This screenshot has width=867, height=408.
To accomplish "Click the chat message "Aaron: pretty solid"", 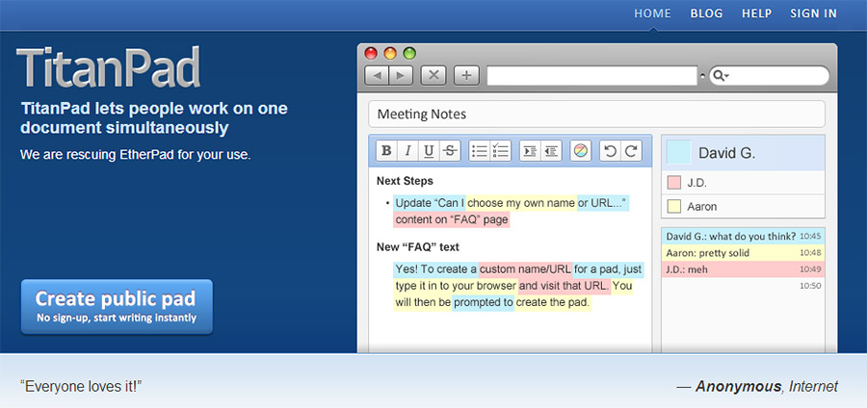I will tap(707, 253).
